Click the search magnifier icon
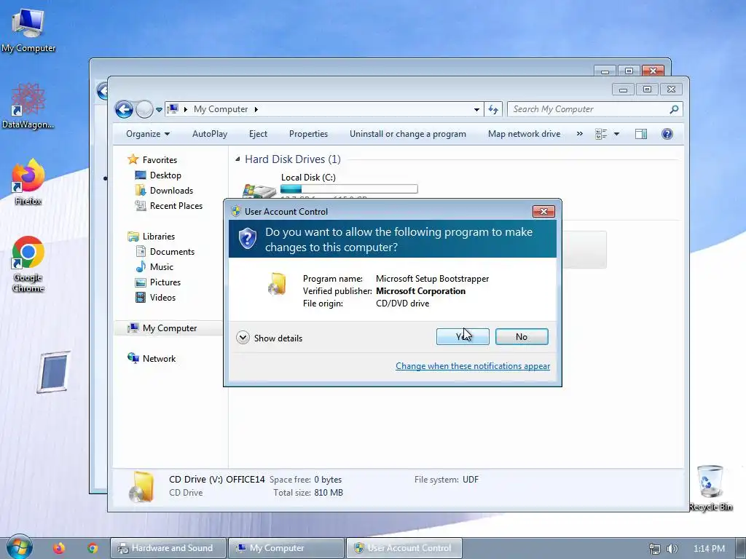Viewport: 746px width, 559px height. [674, 109]
